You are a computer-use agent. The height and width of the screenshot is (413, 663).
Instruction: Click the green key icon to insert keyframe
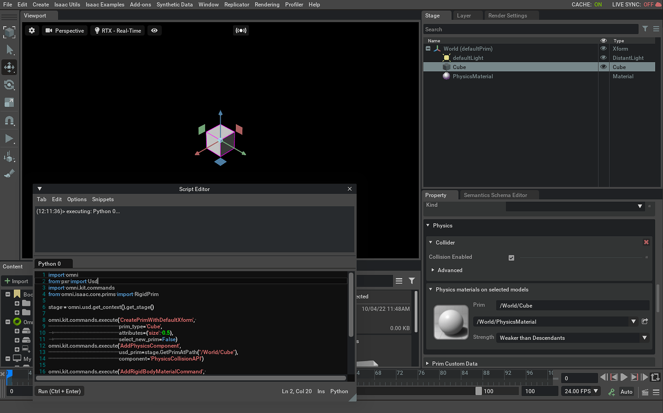point(611,392)
